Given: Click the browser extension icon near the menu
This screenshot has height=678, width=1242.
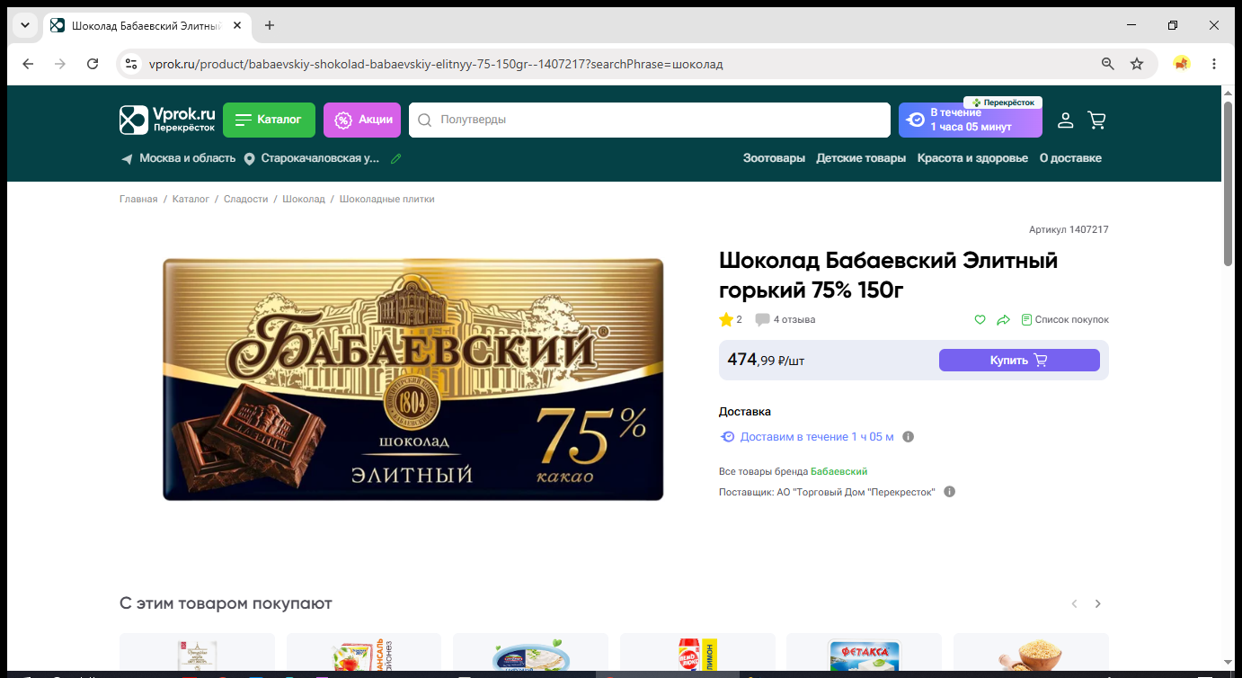Looking at the screenshot, I should coord(1181,64).
